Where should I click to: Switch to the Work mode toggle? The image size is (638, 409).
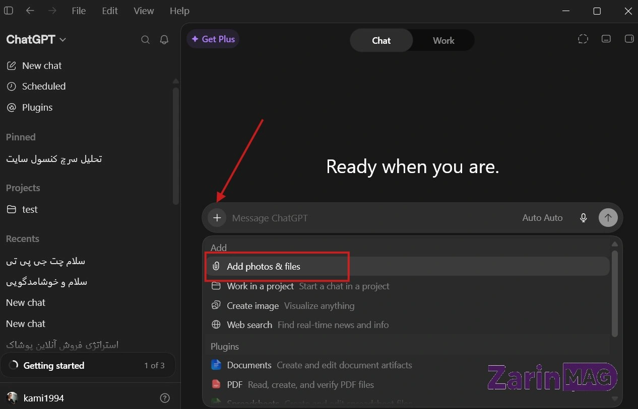[443, 41]
